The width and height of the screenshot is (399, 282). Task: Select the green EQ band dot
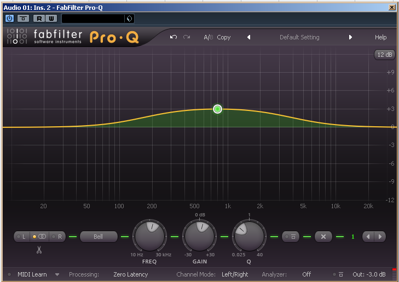coord(218,109)
